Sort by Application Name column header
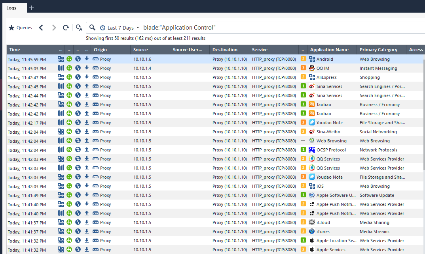The image size is (425, 254). [332, 50]
